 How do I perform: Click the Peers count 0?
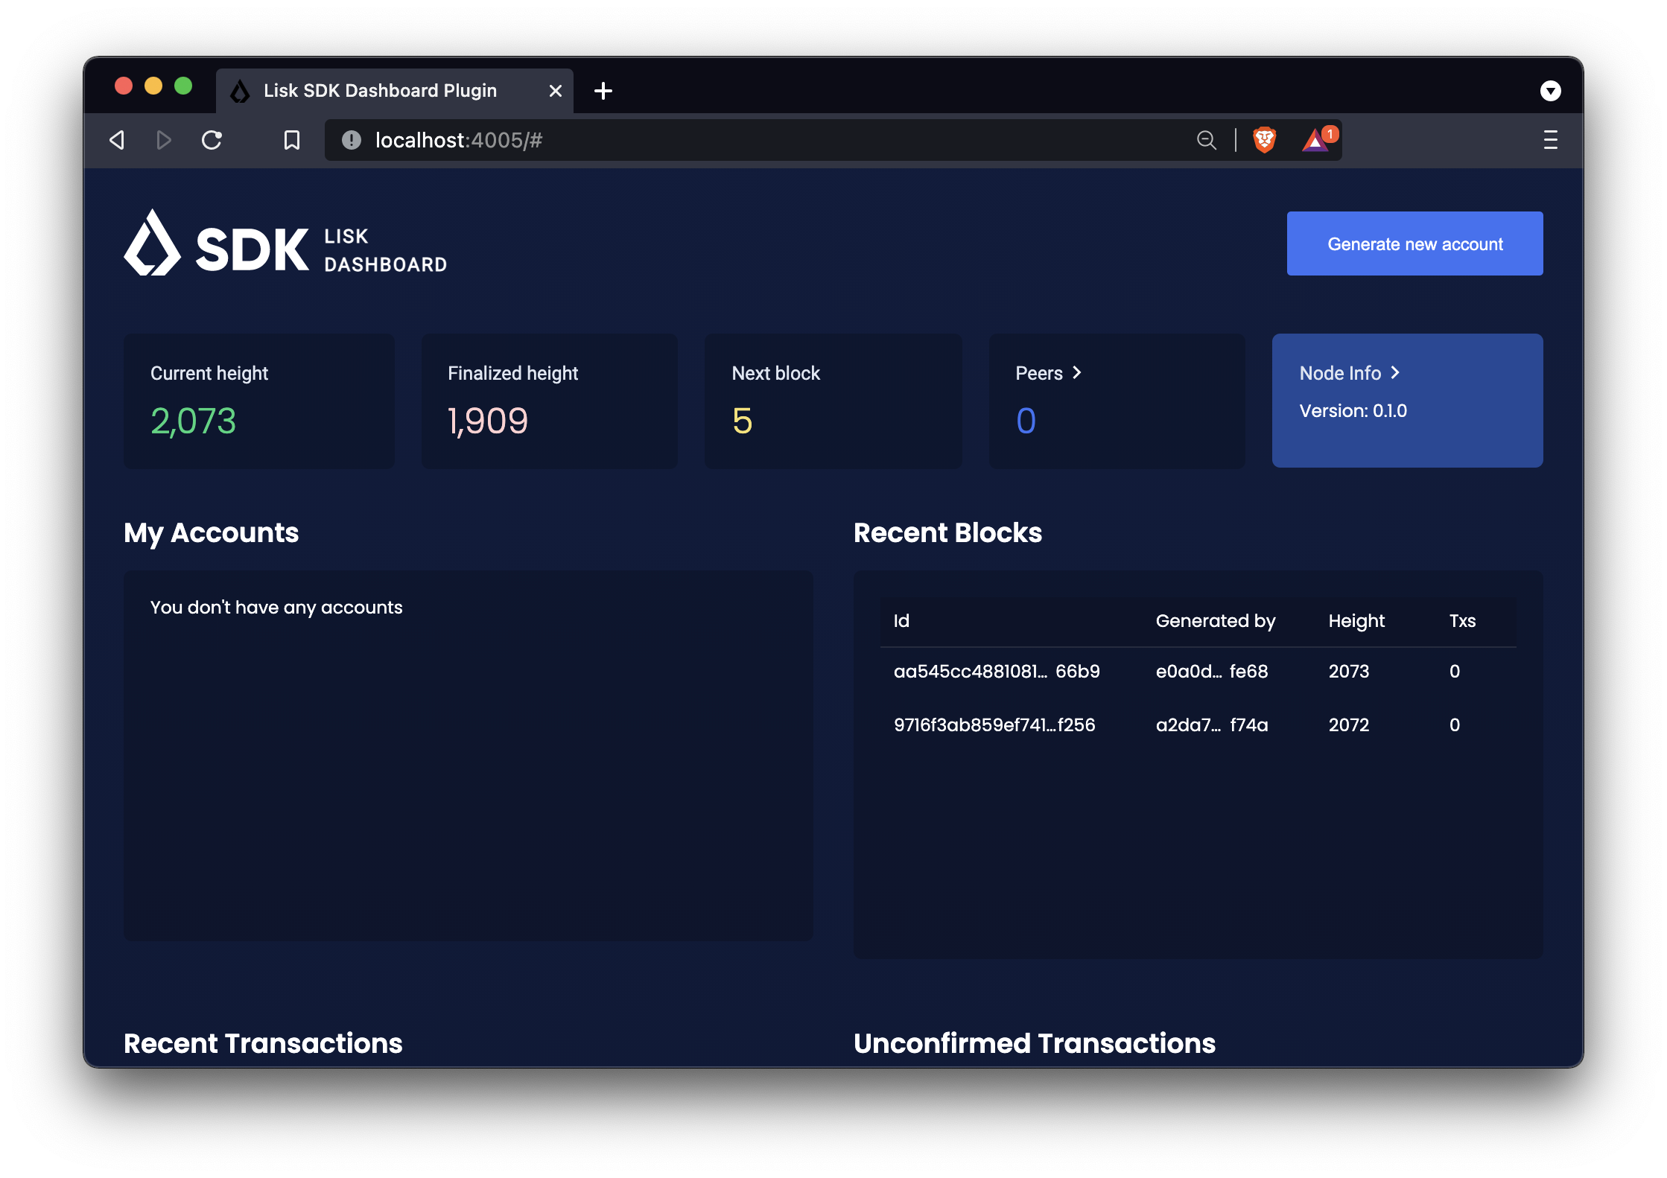(x=1026, y=421)
